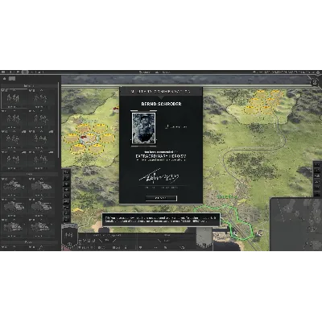The width and height of the screenshot is (322, 322).
Task: Click the message text box below the dialog
Action: [161, 220]
